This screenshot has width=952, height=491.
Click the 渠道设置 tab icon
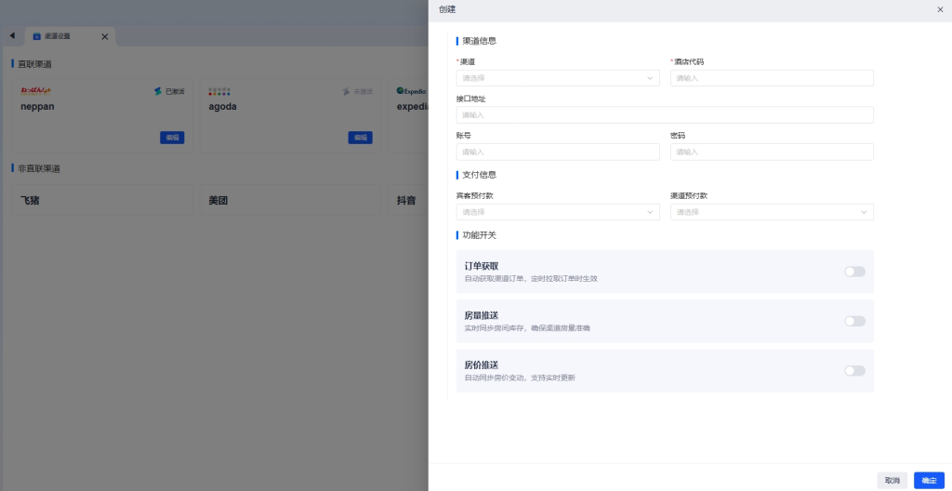(37, 36)
